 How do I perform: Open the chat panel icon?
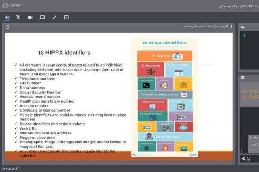(x=243, y=78)
